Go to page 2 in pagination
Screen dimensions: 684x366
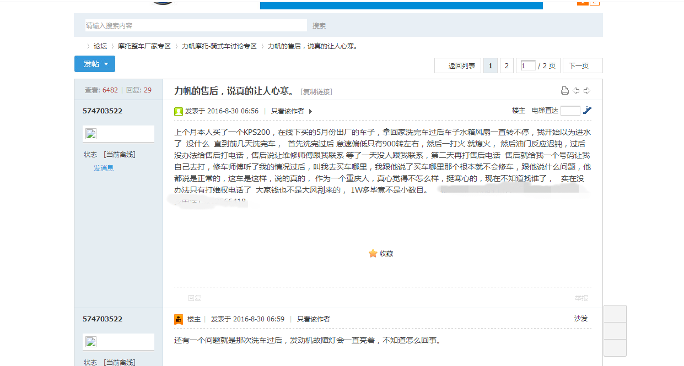[x=507, y=65]
